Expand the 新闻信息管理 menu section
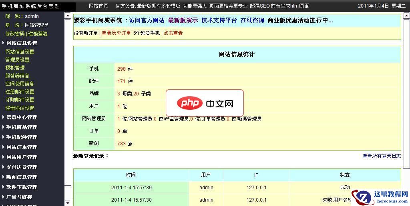 coord(22,177)
